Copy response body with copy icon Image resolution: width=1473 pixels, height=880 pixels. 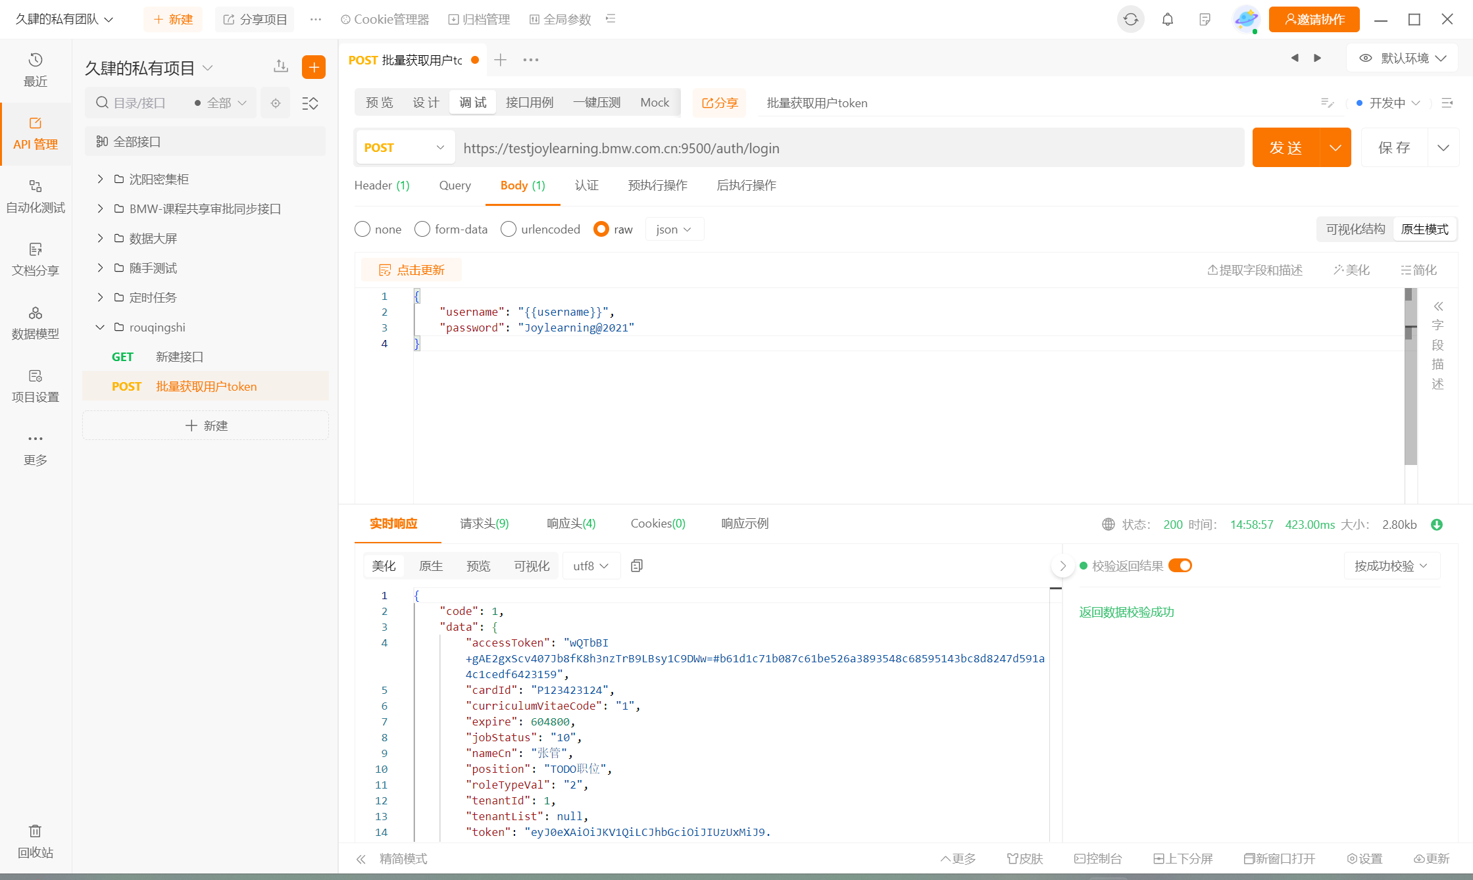pyautogui.click(x=636, y=566)
